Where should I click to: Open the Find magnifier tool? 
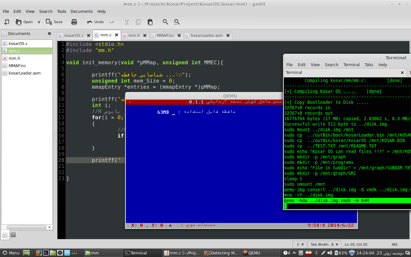(165, 22)
